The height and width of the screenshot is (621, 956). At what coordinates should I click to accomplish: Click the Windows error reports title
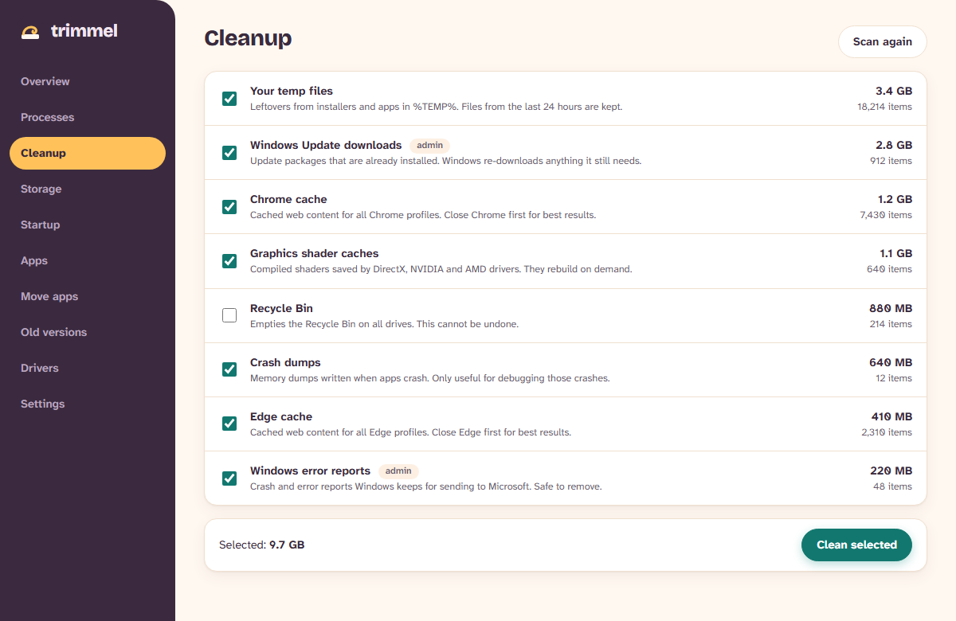[x=310, y=471]
